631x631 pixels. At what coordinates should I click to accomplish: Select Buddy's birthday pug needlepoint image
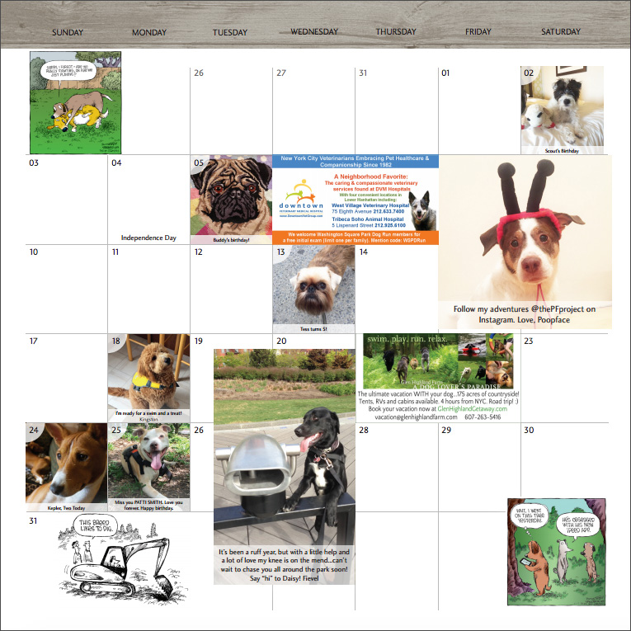point(232,200)
